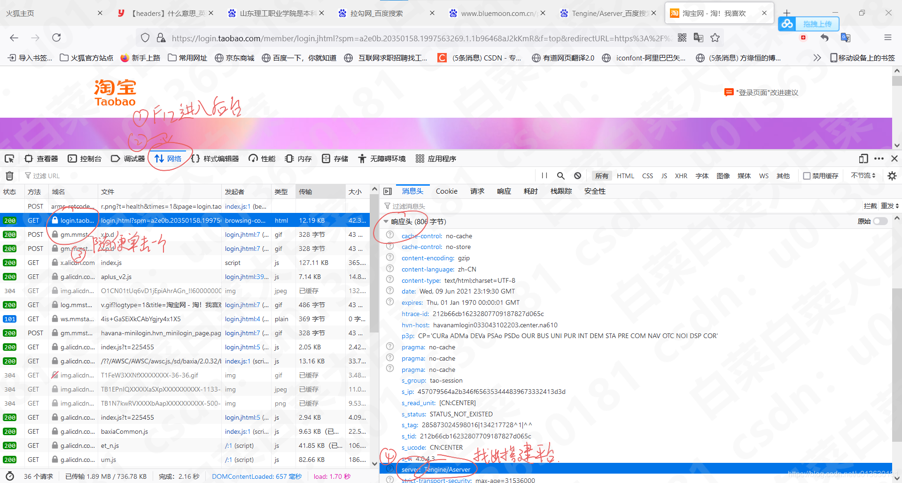Filter requests by WS
The image size is (902, 483).
[763, 176]
